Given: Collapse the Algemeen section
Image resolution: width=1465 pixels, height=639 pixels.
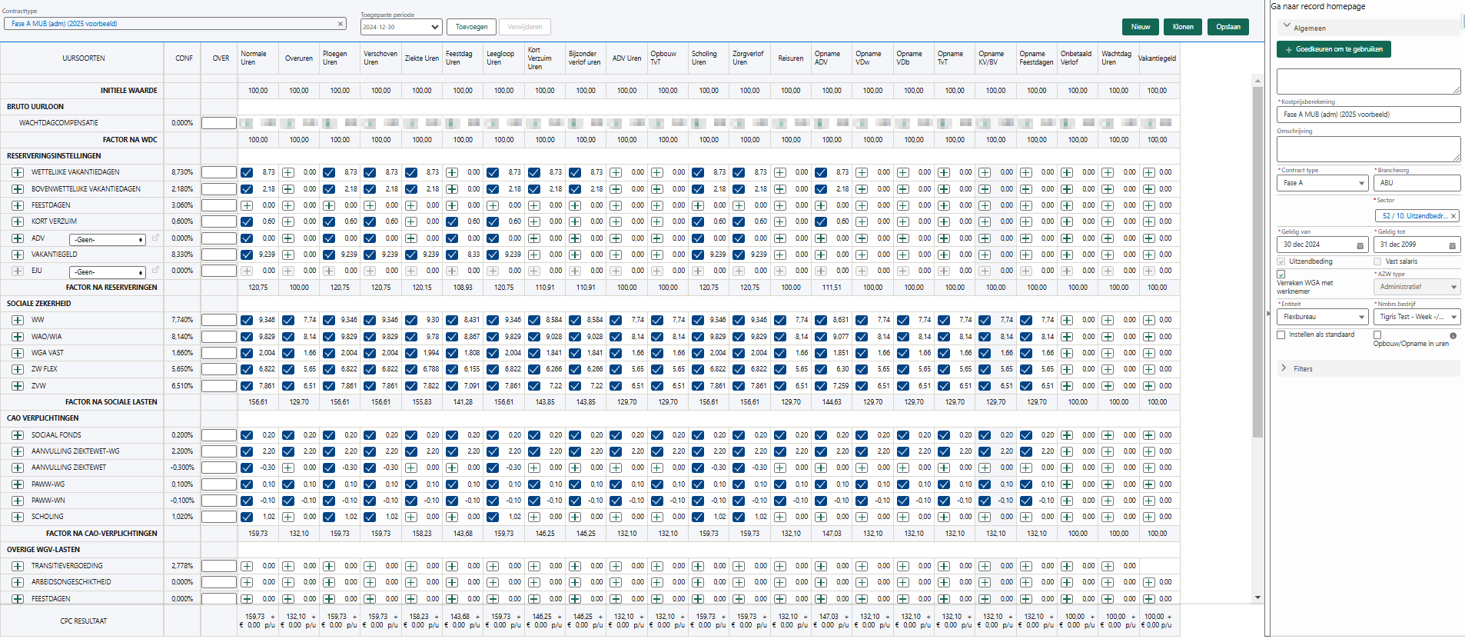Looking at the screenshot, I should click(1287, 26).
